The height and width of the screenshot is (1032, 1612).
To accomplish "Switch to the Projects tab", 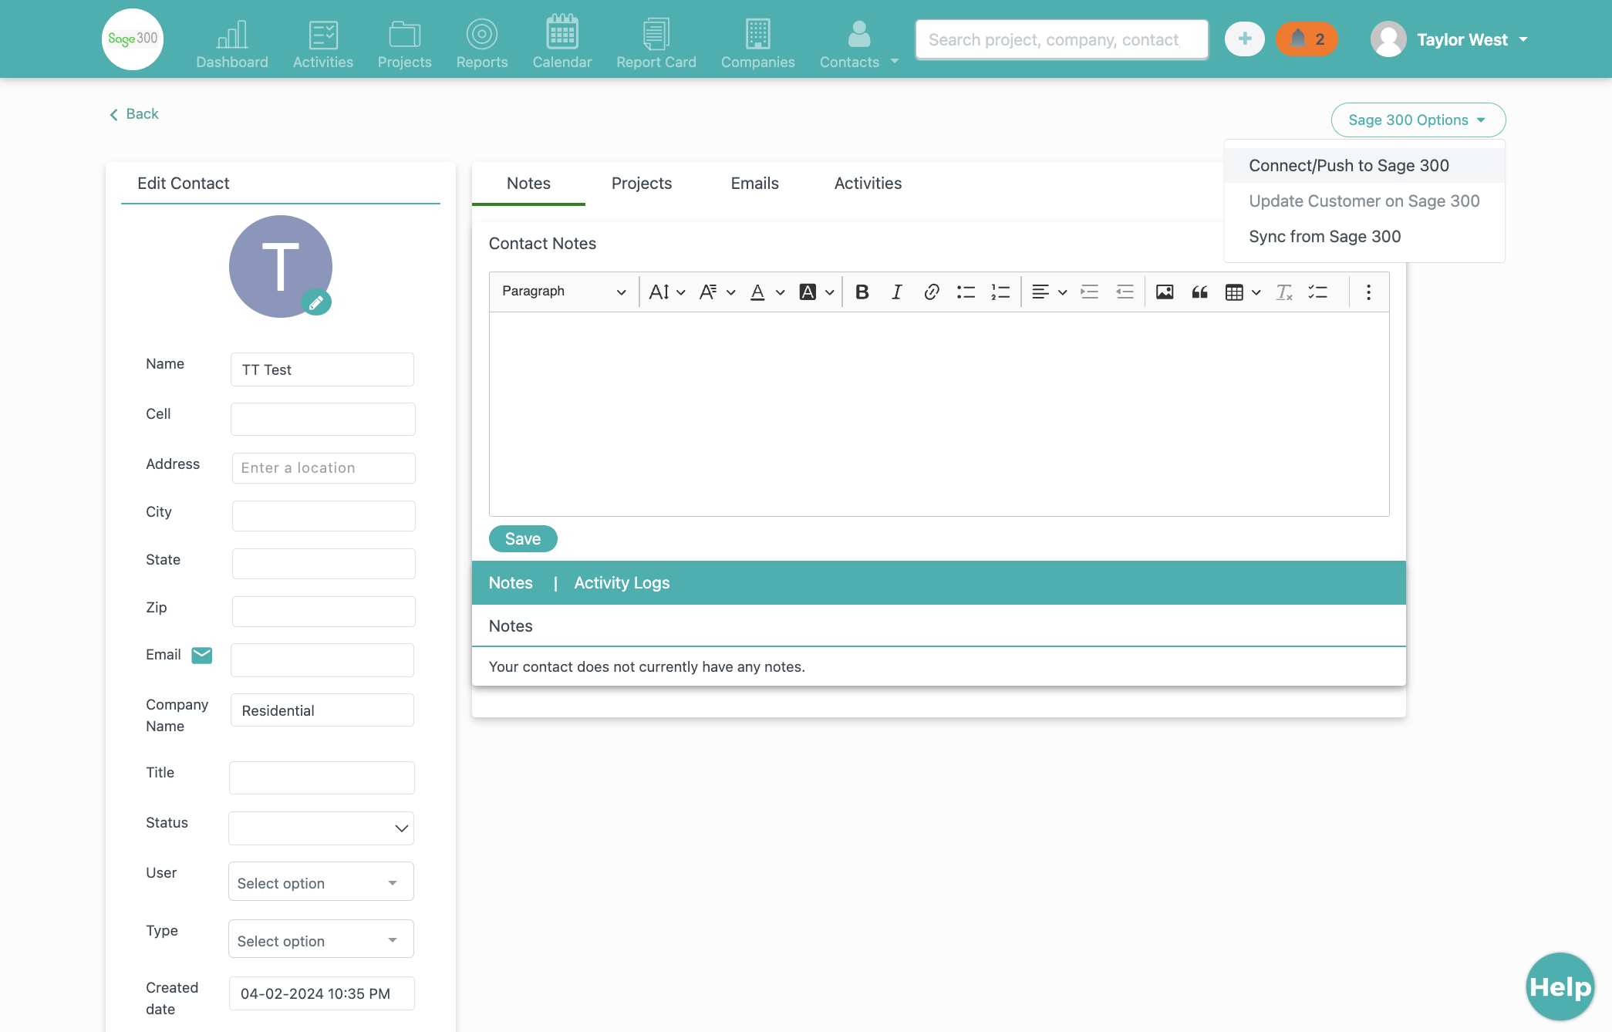I will [x=642, y=184].
